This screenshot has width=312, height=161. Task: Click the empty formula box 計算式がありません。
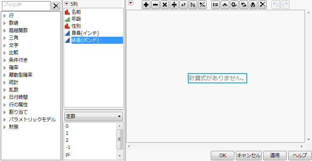tap(217, 78)
